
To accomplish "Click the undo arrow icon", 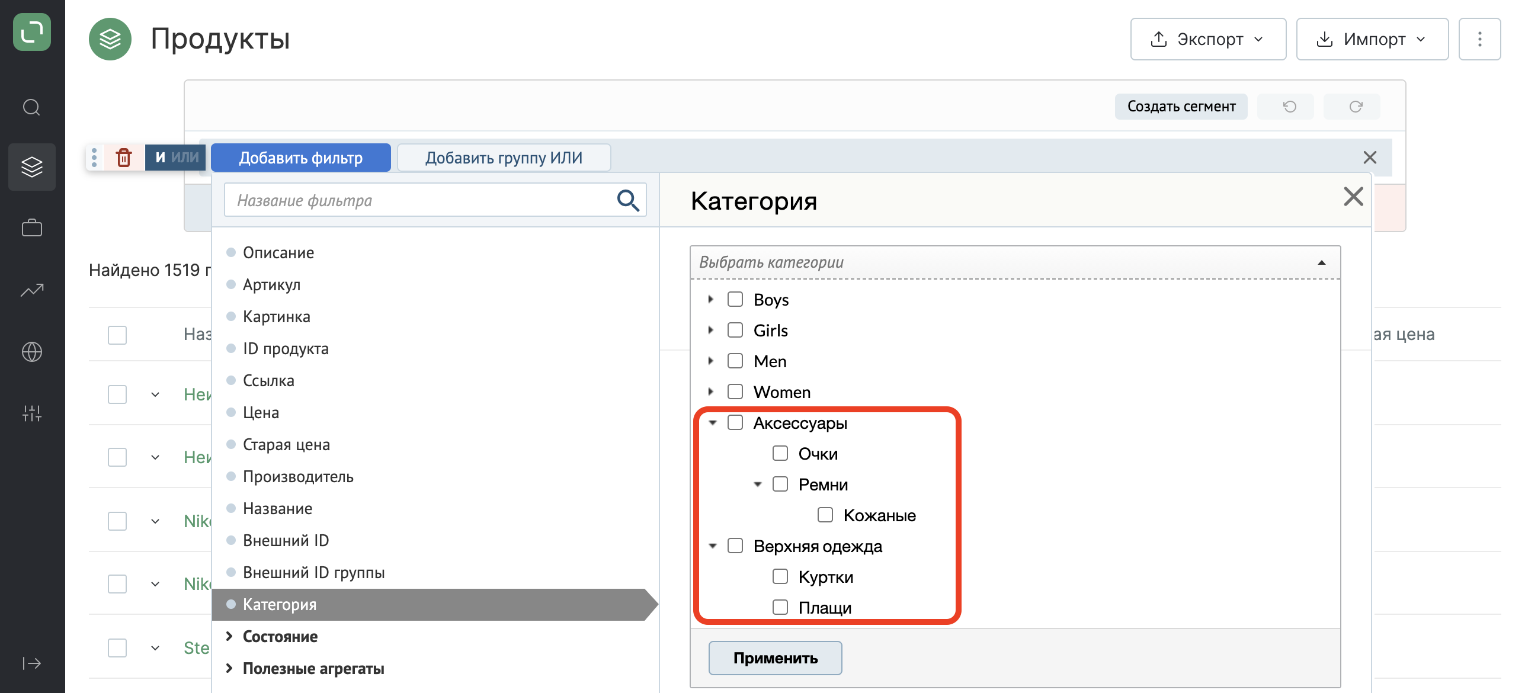I will 1290,107.
